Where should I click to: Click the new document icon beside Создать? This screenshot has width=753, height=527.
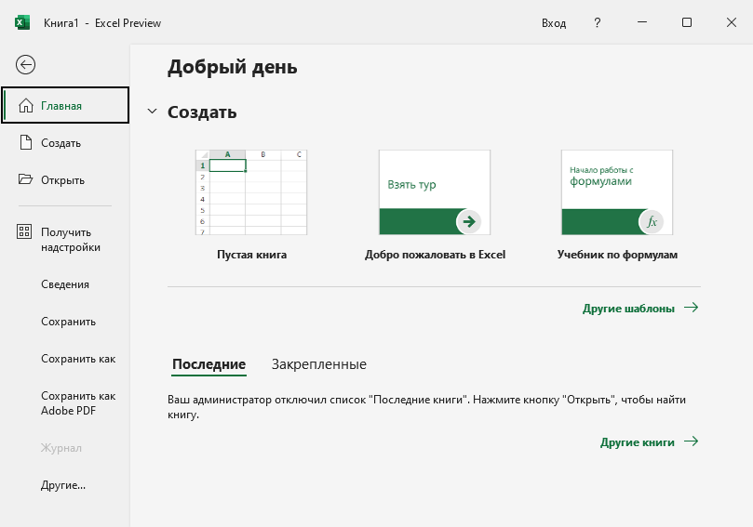[x=26, y=142]
